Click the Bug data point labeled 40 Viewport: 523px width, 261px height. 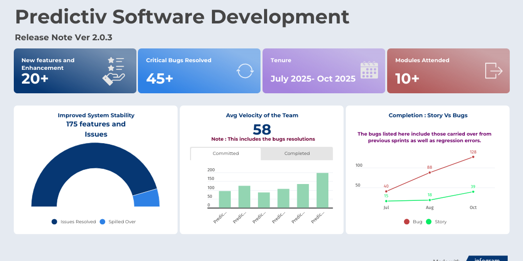coord(386,192)
